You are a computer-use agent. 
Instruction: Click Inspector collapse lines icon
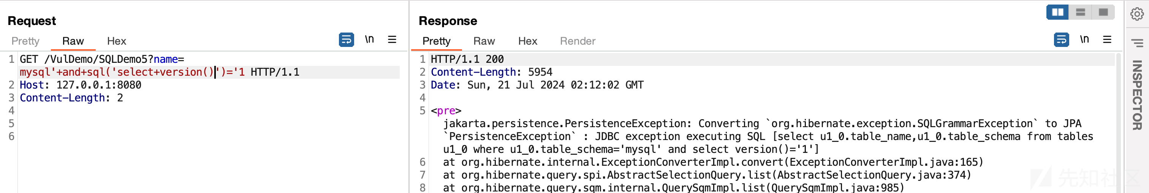(1137, 43)
